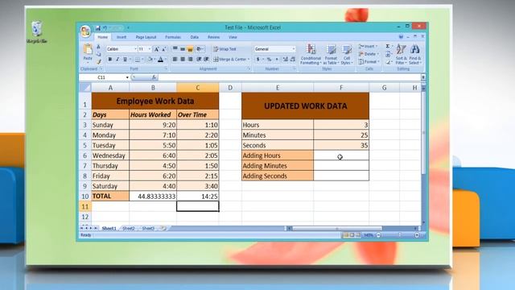This screenshot has height=290, width=515.
Task: Click Wrap Text
Action: point(225,49)
